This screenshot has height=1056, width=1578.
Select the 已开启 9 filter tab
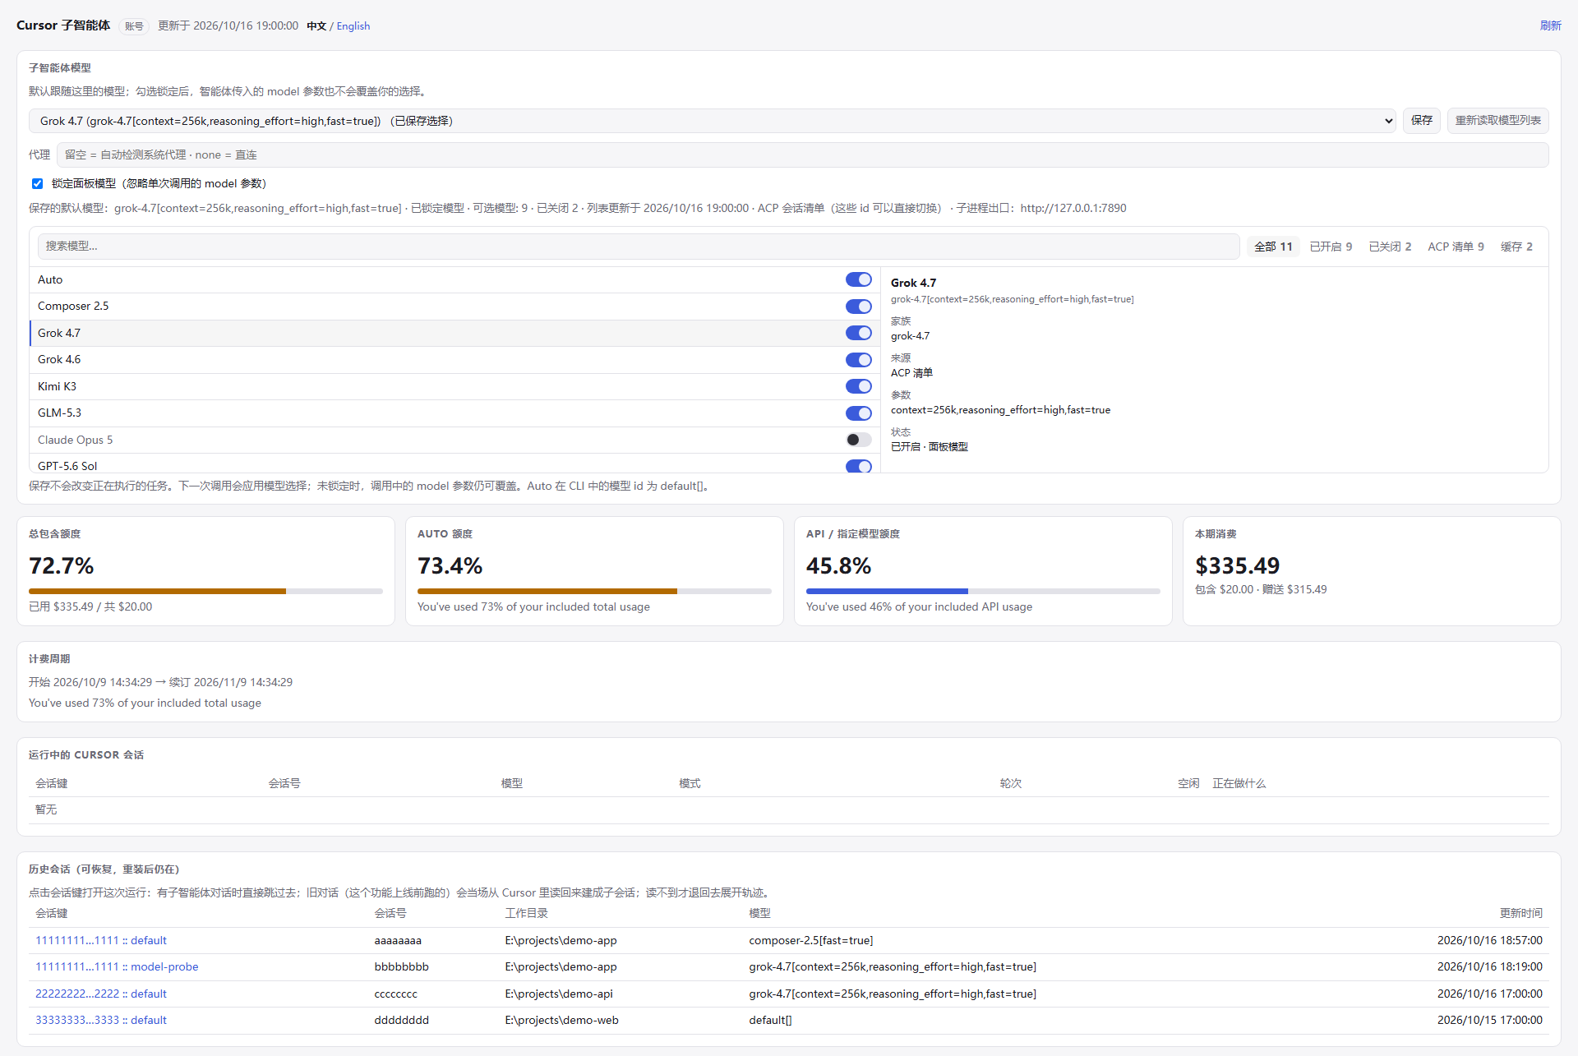tap(1331, 247)
